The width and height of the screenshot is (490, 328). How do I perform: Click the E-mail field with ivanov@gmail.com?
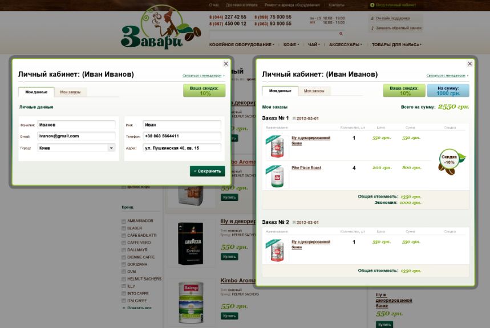pos(76,136)
